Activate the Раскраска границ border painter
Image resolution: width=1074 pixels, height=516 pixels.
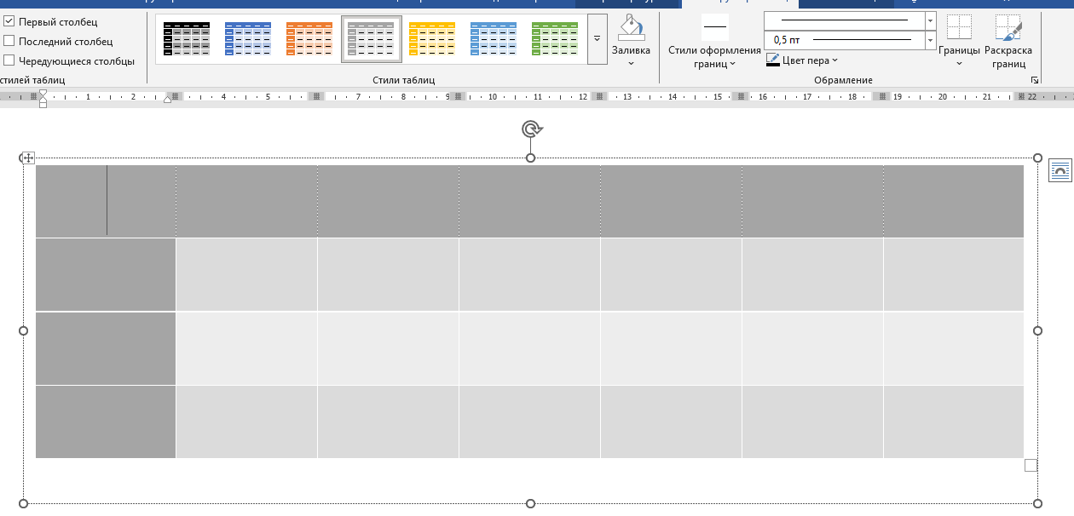click(1008, 29)
